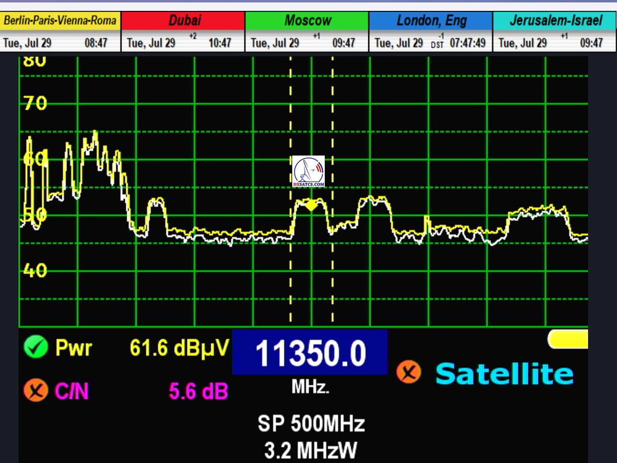Image resolution: width=617 pixels, height=463 pixels.
Task: Click the Satellite mode label
Action: click(504, 374)
